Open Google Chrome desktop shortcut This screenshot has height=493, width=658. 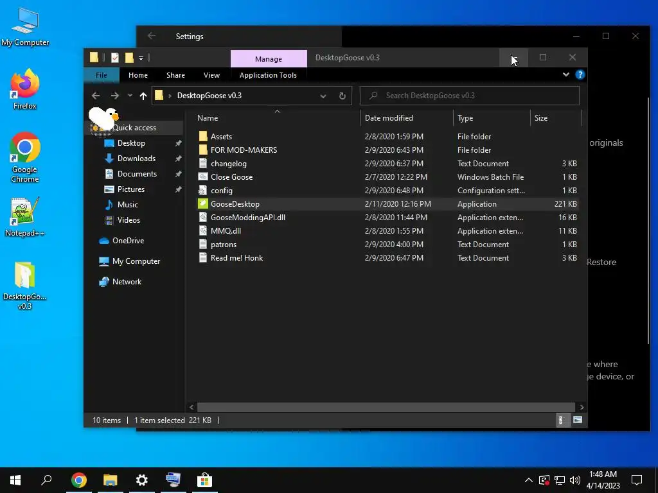point(25,157)
